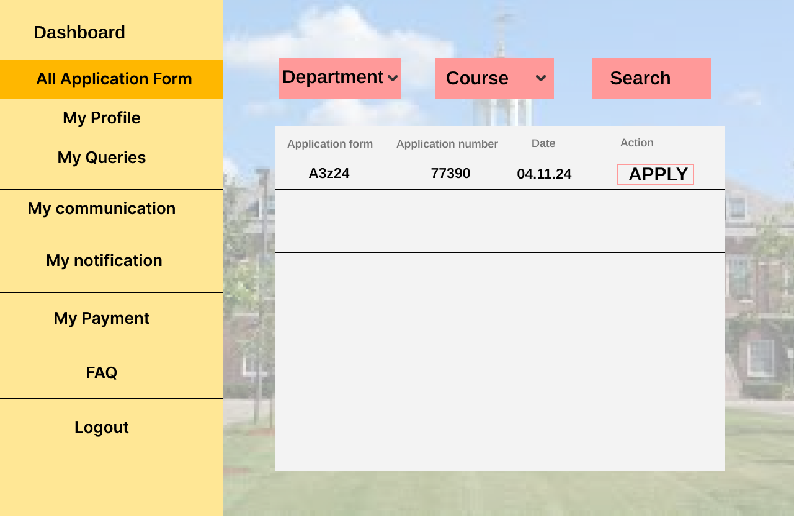
Task: Expand the Department dropdown
Action: 340,78
